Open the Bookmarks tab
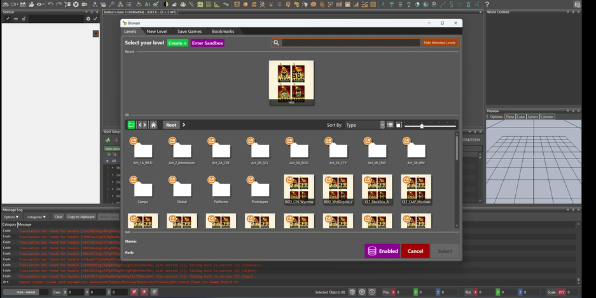 pos(223,31)
